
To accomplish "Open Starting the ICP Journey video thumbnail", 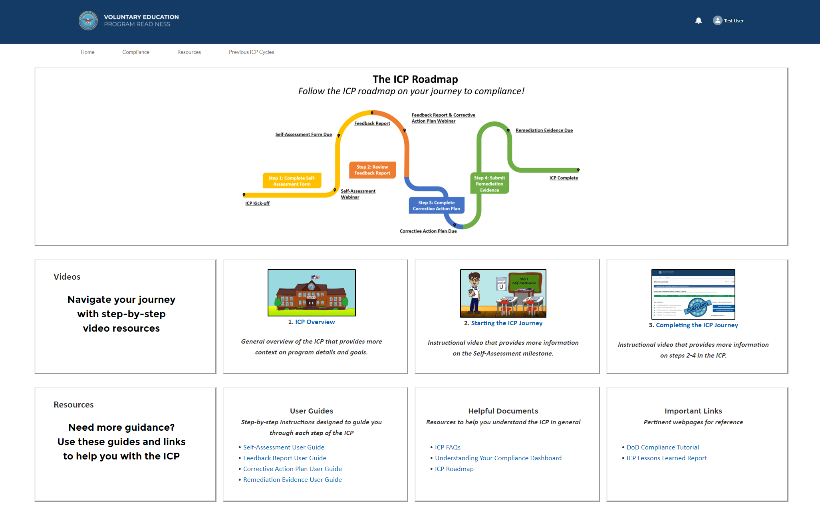I will click(503, 294).
